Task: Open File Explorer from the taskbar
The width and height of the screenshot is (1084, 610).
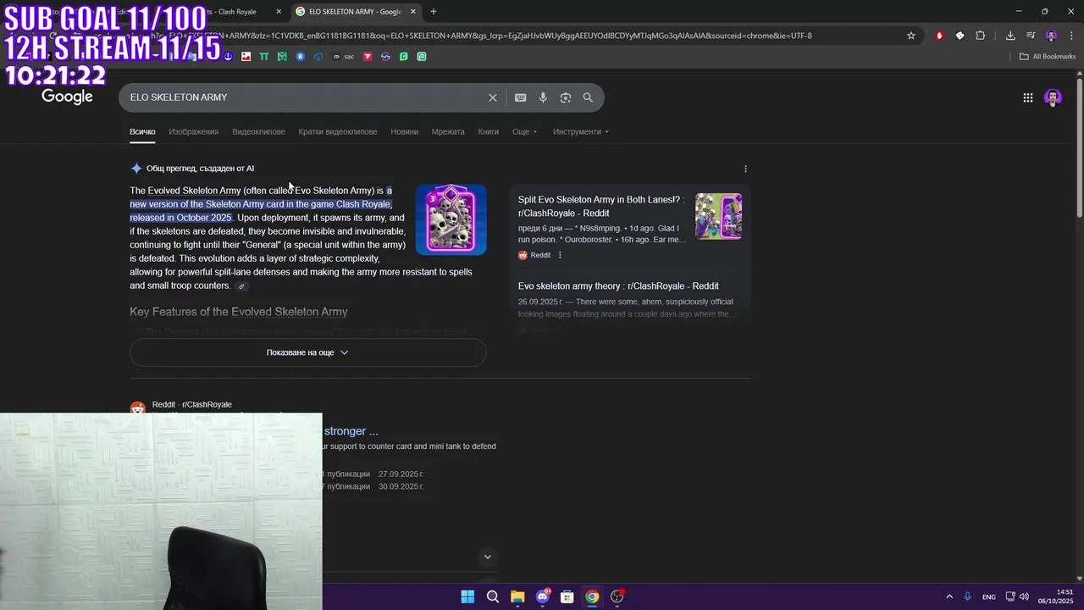Action: point(517,596)
